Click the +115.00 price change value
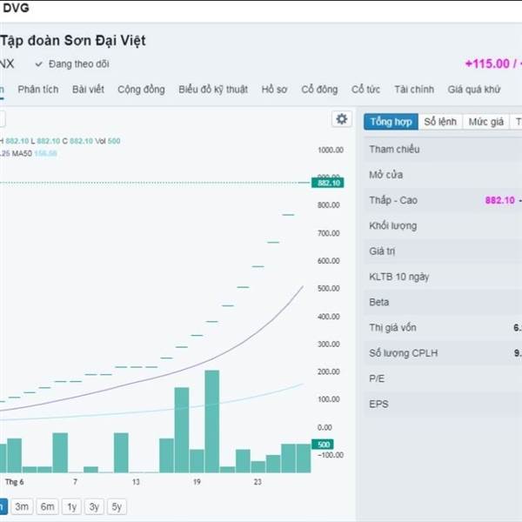The height and width of the screenshot is (522, 522). pos(487,64)
